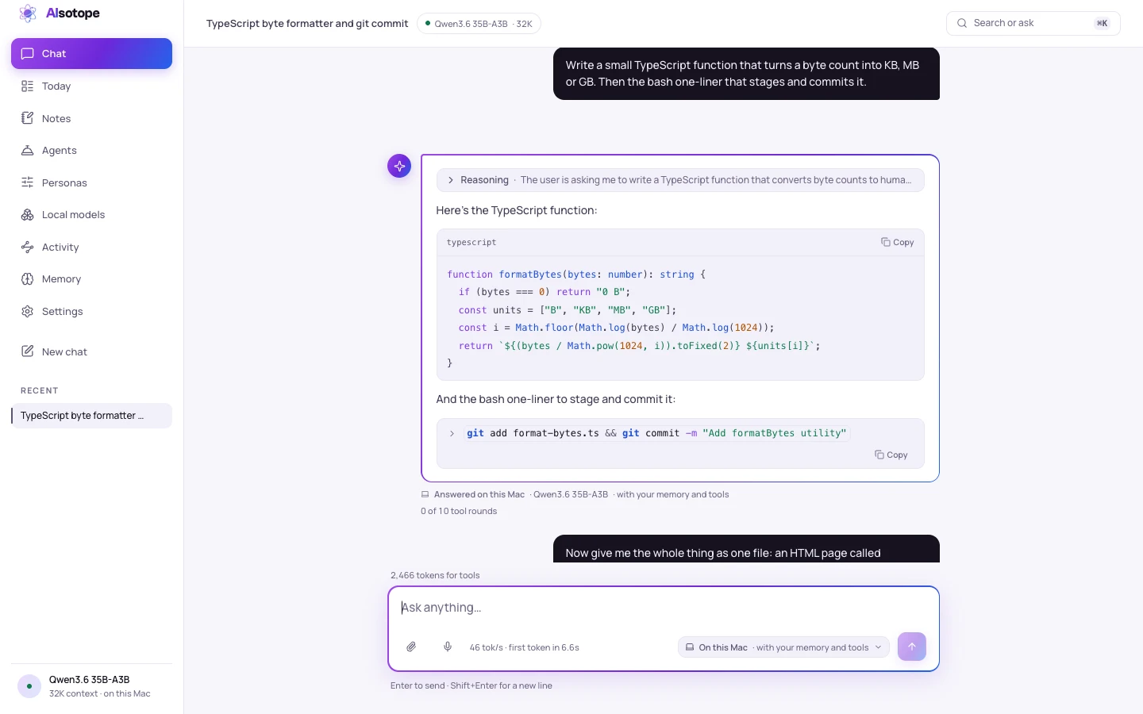
Task: Open Settings from sidebar
Action: click(x=91, y=311)
